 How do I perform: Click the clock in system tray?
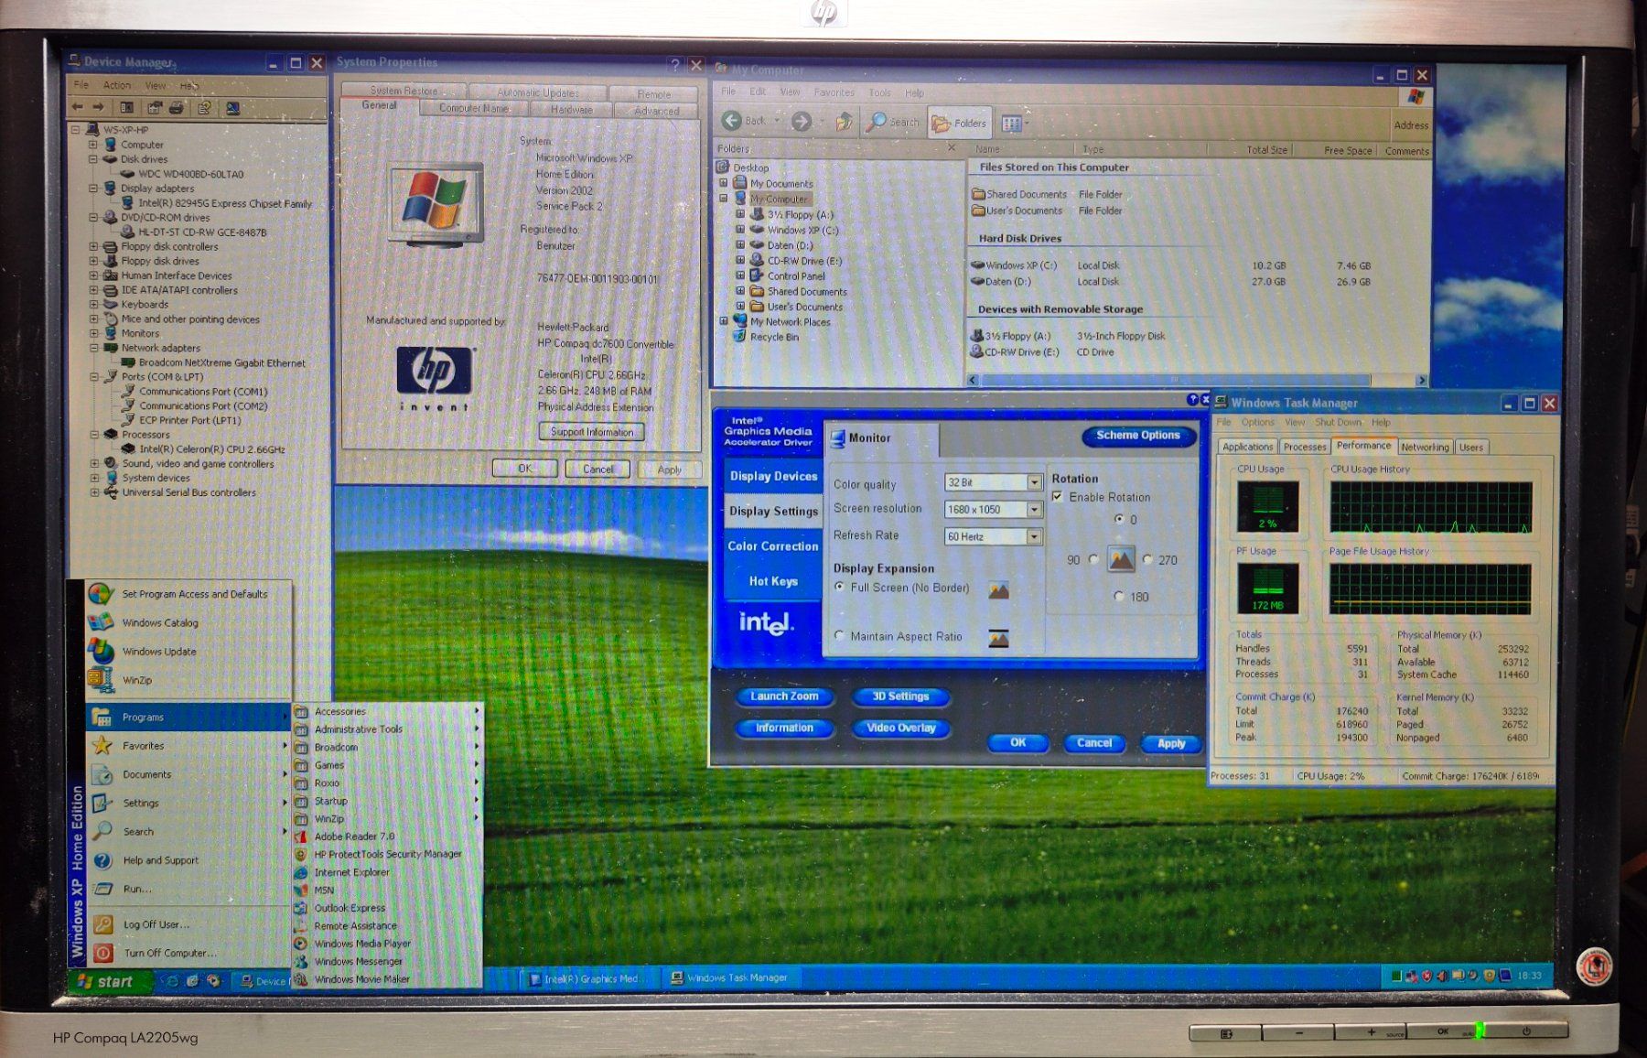coord(1529,976)
